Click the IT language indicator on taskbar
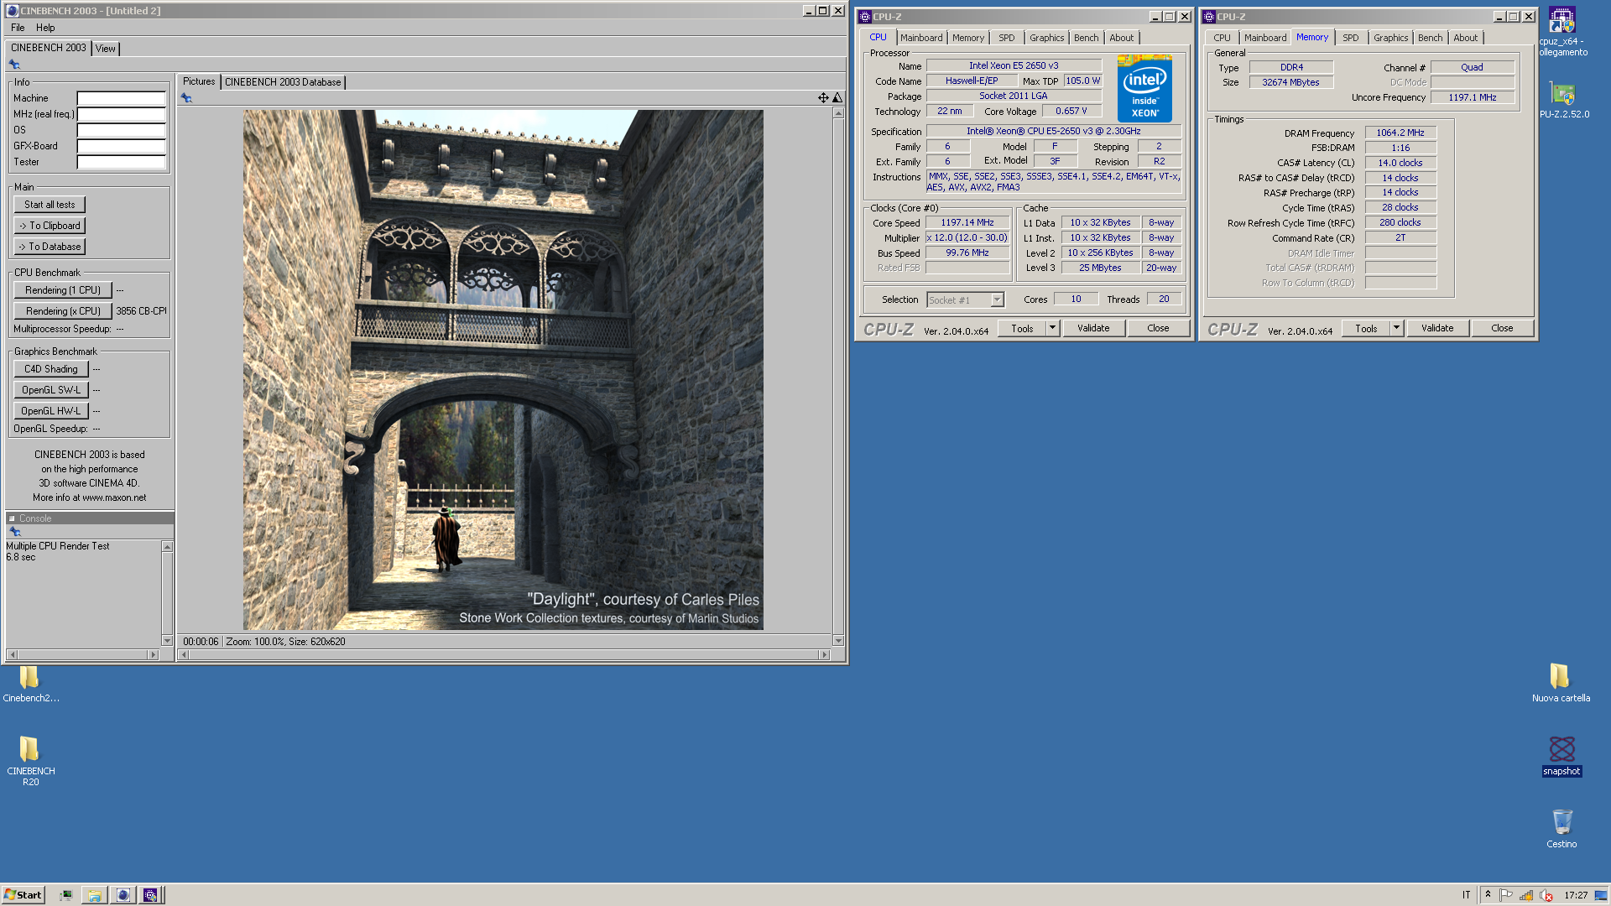This screenshot has width=1611, height=906. click(1466, 895)
